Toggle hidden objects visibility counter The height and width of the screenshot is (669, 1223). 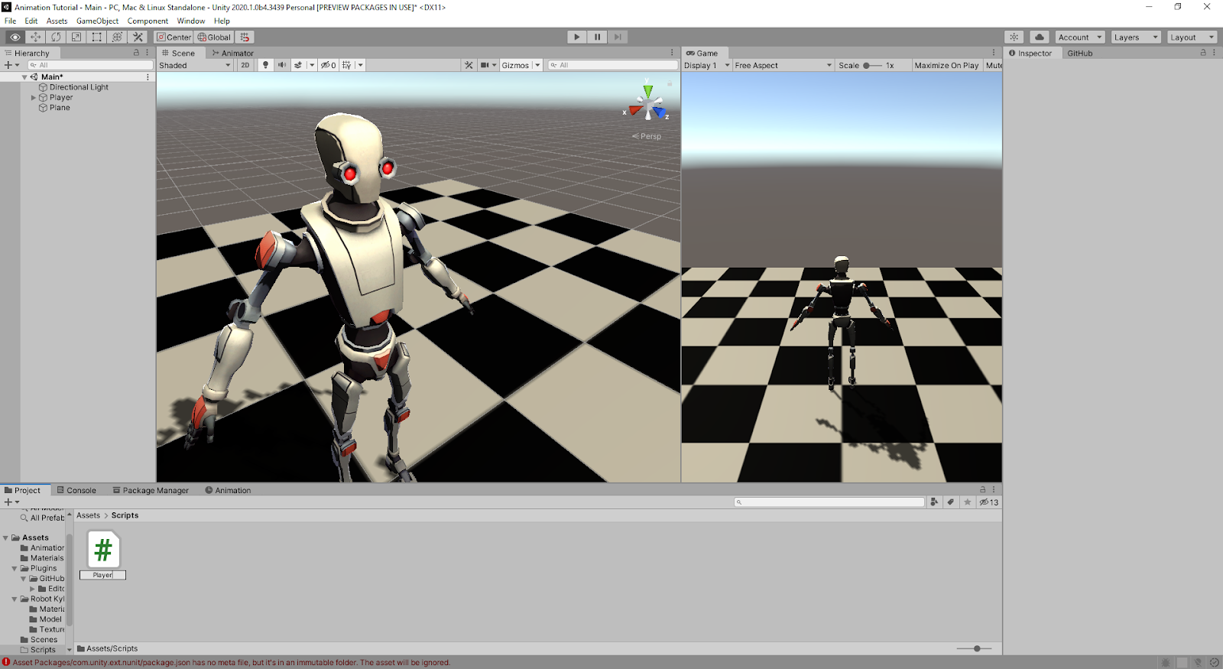[329, 65]
